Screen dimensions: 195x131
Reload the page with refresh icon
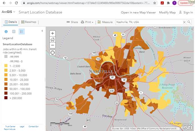[16, 3]
